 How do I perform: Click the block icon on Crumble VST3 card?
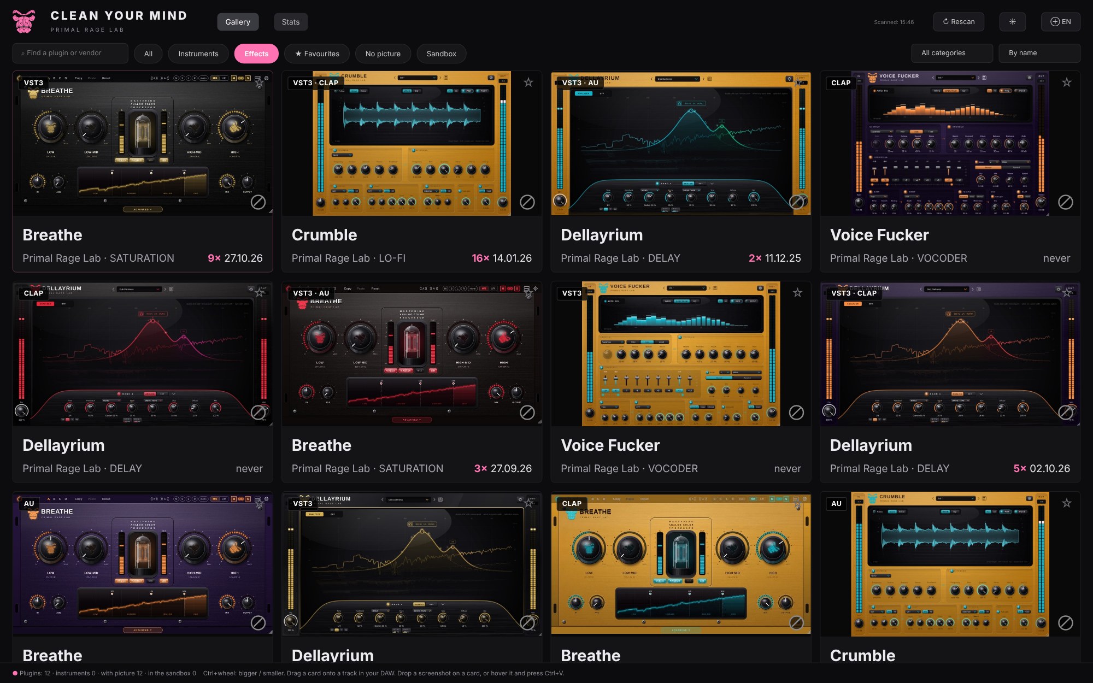527,202
